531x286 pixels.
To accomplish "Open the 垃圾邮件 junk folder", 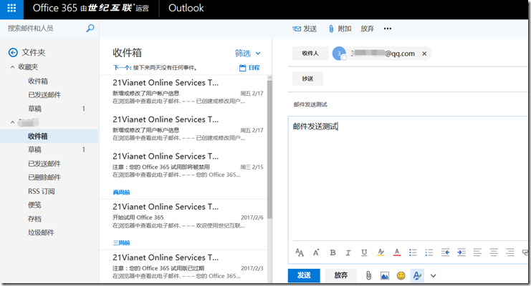I will pos(41,232).
